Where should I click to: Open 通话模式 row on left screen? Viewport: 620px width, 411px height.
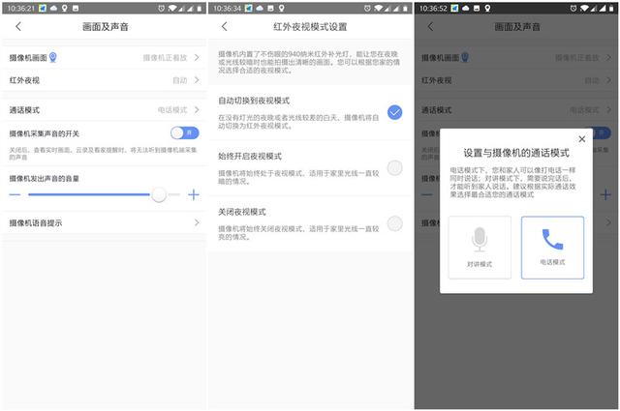(104, 109)
